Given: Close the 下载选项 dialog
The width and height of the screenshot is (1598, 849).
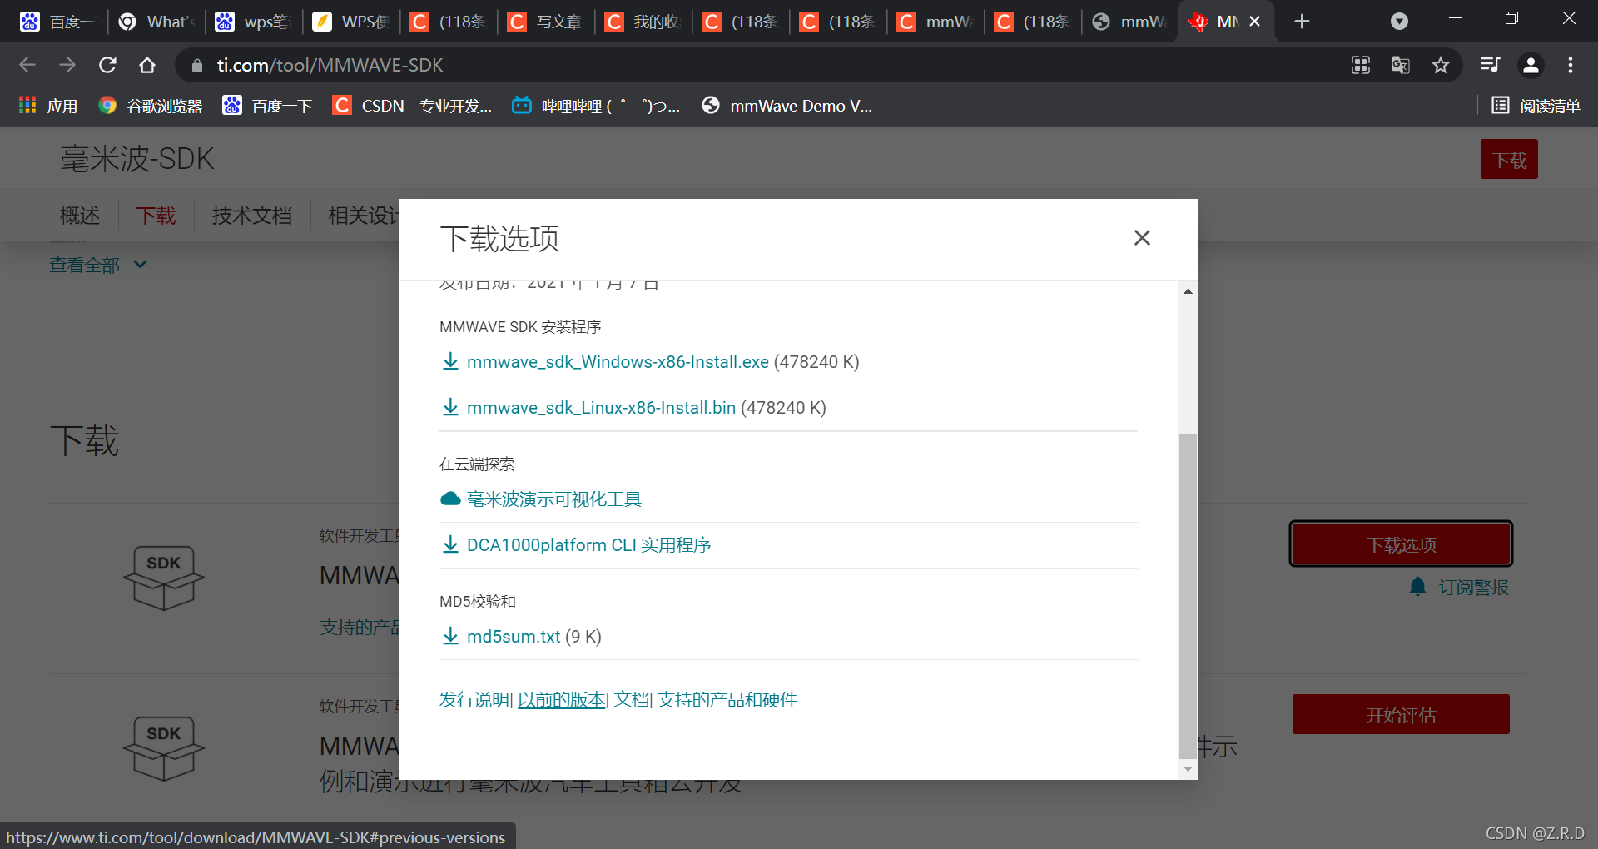Looking at the screenshot, I should pyautogui.click(x=1142, y=238).
